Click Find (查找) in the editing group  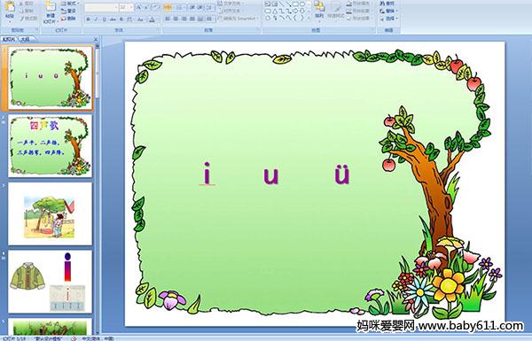[387, 4]
